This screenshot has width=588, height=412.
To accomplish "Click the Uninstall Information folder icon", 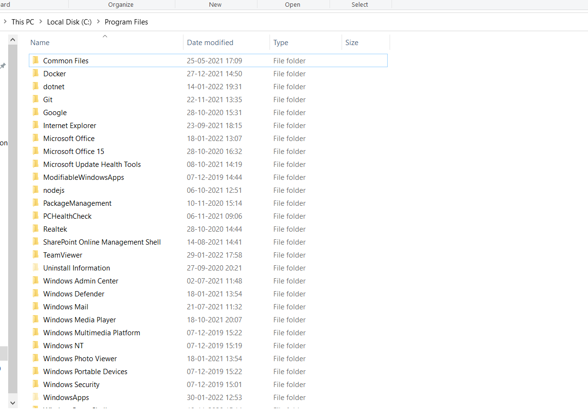I will [x=36, y=268].
